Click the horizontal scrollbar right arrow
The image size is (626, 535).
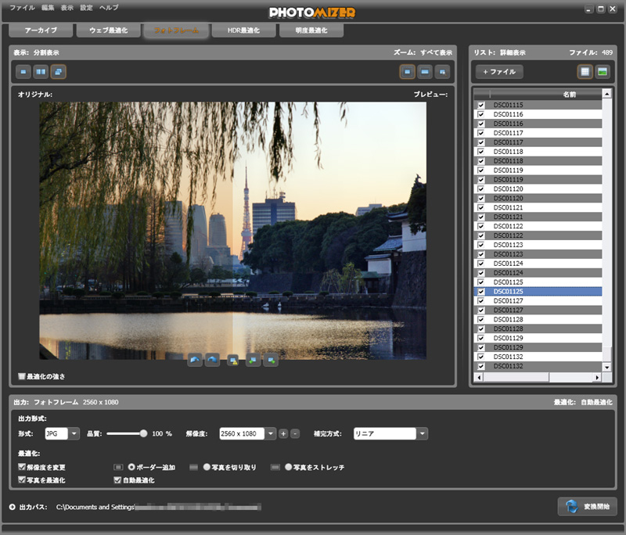[x=597, y=377]
